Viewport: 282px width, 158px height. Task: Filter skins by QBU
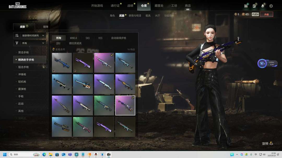[58, 43]
